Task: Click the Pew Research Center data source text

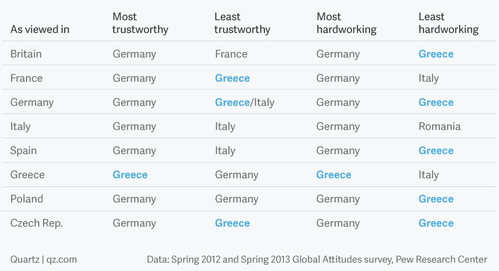Action: click(x=317, y=259)
